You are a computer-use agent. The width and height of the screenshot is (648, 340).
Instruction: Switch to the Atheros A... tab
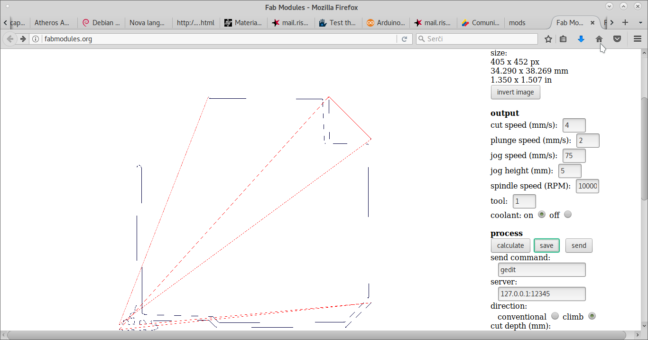tap(54, 22)
